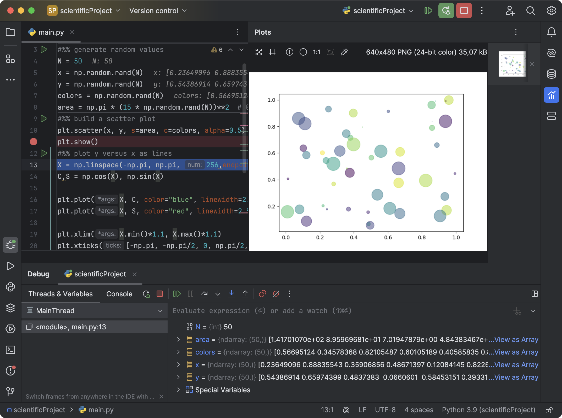Open the Database tool window on the right
Image resolution: width=562 pixels, height=418 pixels.
coord(551,74)
